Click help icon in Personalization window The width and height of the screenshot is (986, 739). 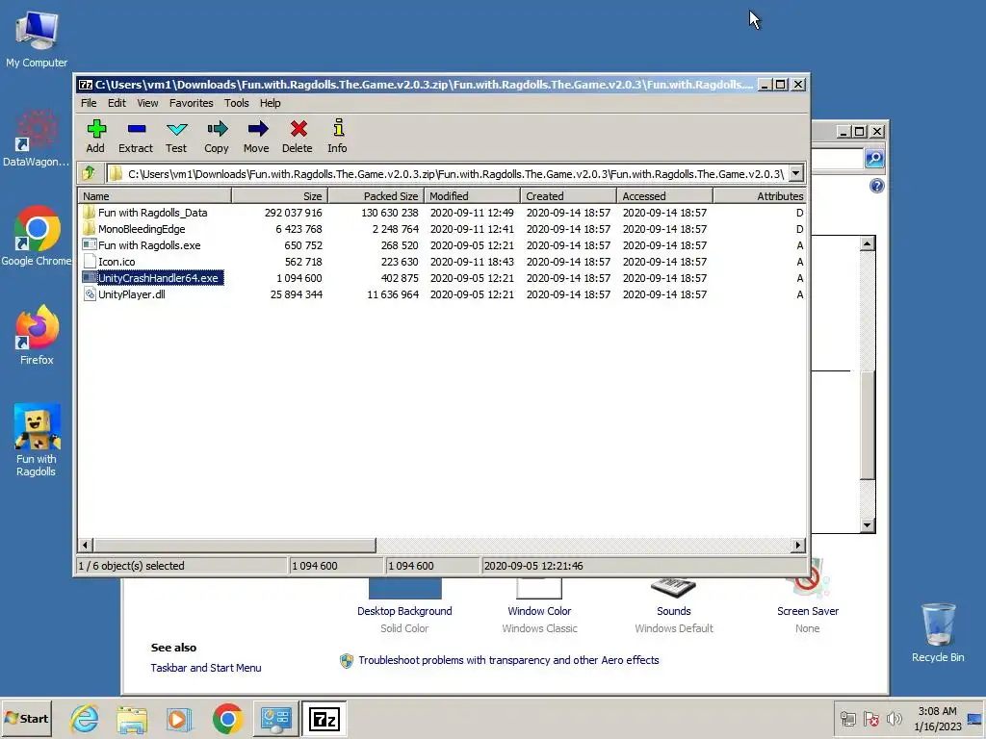coord(876,186)
